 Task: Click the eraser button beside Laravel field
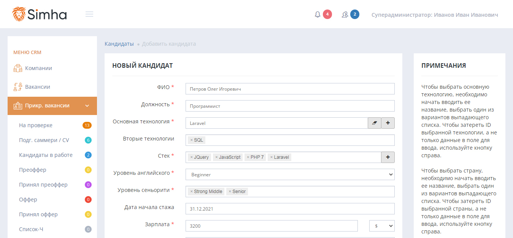374,123
